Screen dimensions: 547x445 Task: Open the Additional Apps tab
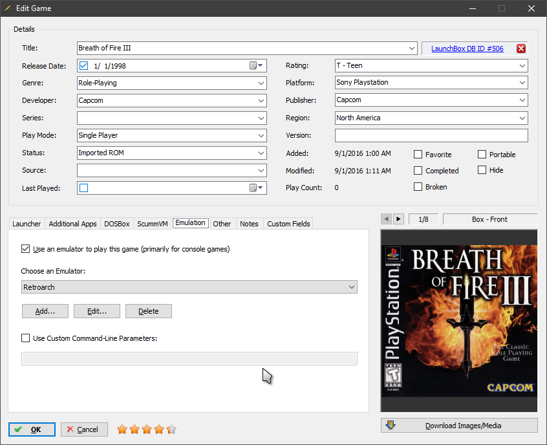tap(72, 224)
